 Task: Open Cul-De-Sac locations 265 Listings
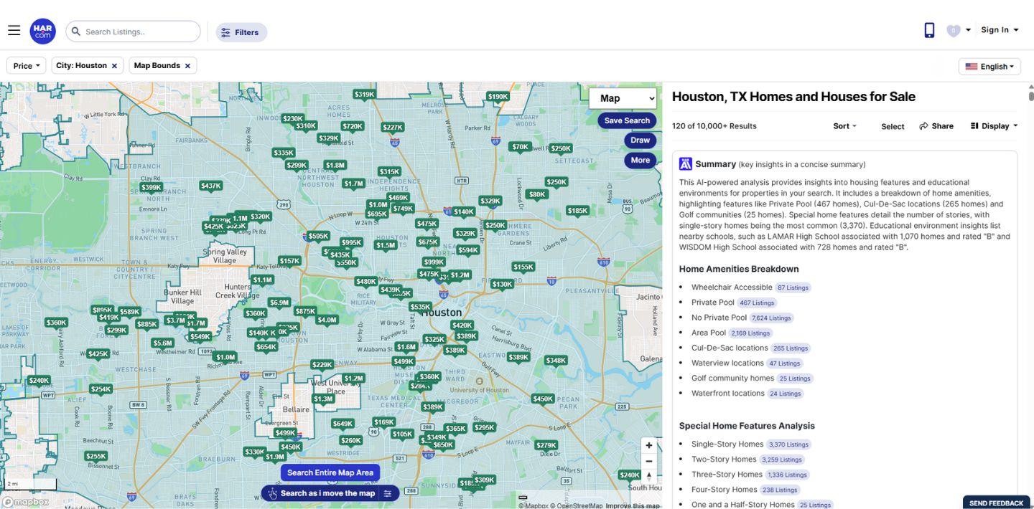791,348
